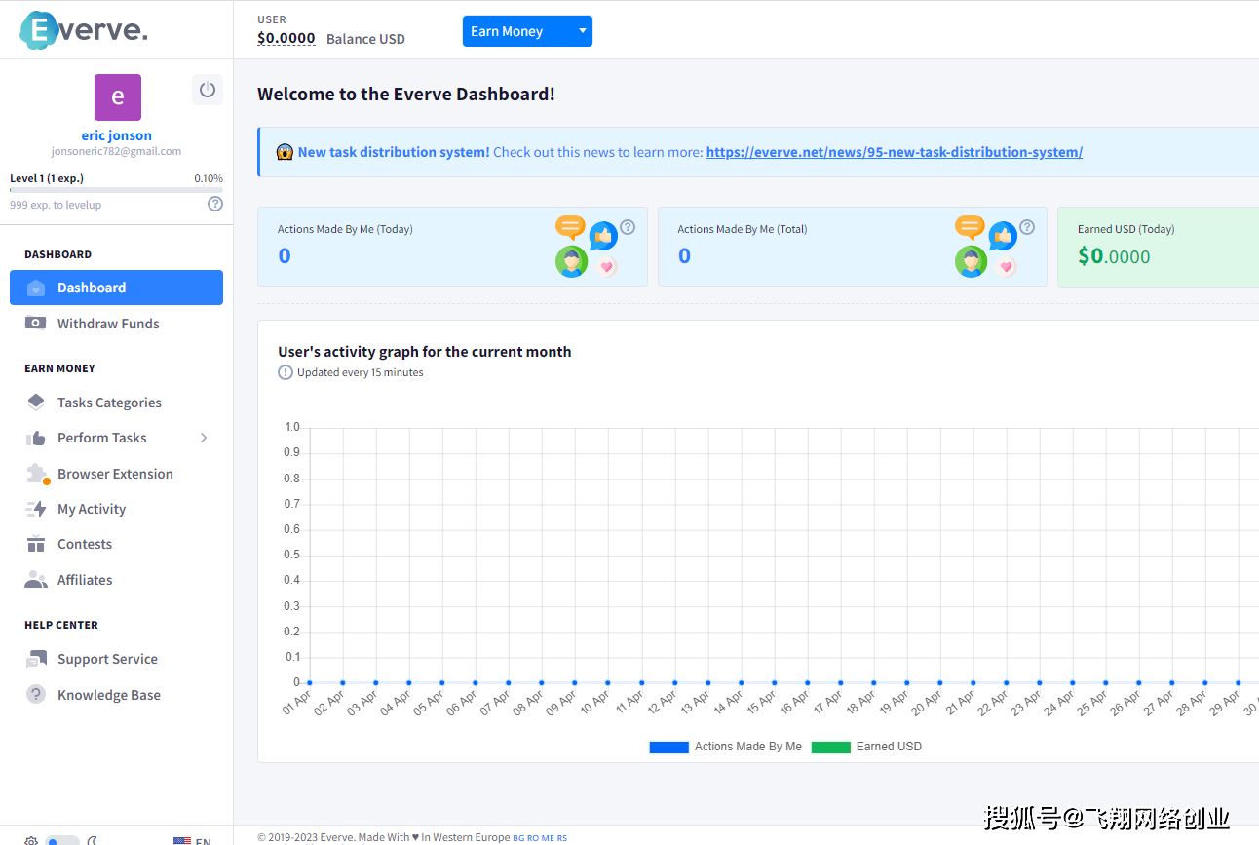This screenshot has height=845, width=1259.
Task: Open Contests menu item
Action: coord(116,544)
